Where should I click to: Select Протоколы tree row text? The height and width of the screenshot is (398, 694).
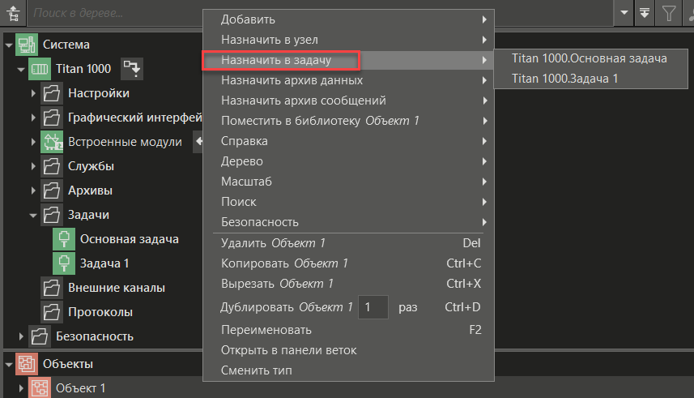click(x=100, y=312)
